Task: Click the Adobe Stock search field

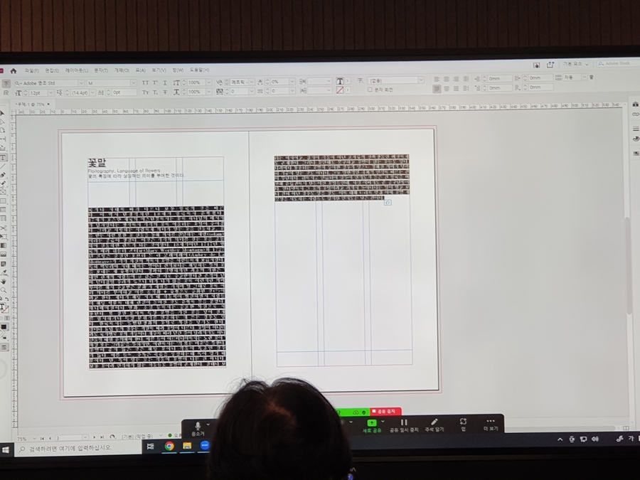Action: click(616, 63)
